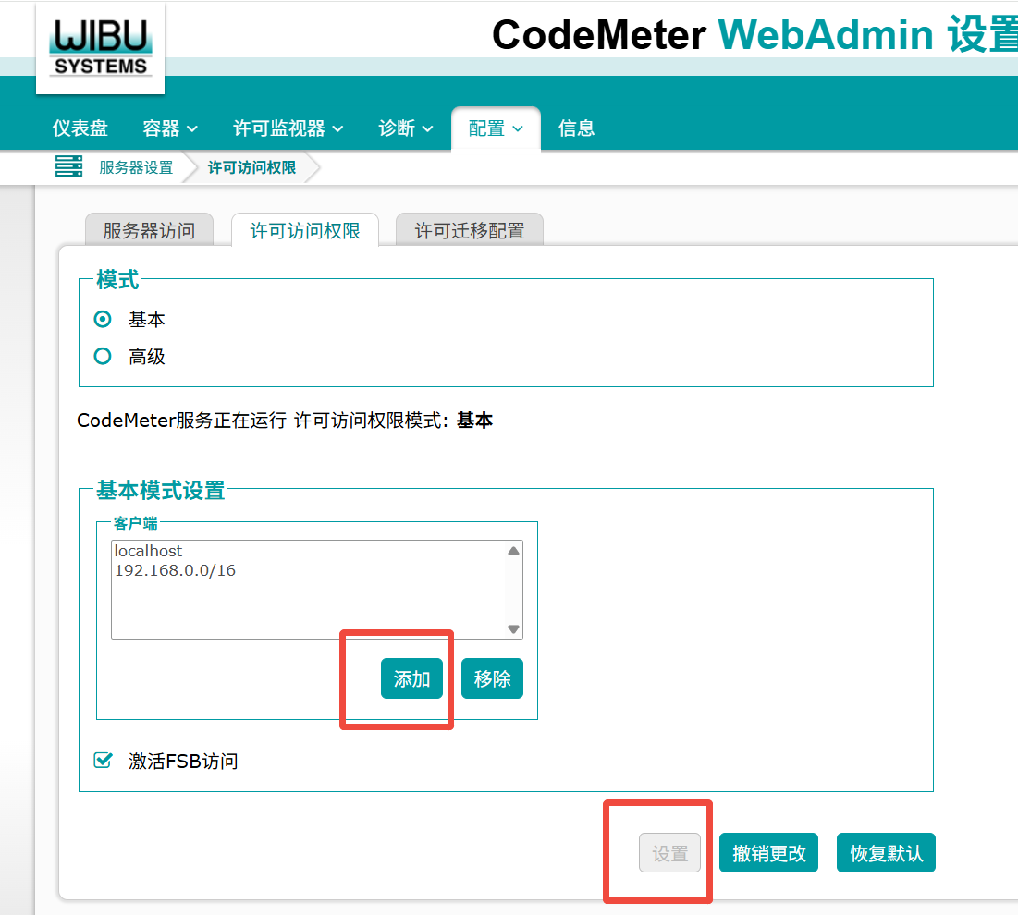Select the 基本 mode radio button
Screen dimensions: 1018x915
pyautogui.click(x=103, y=319)
